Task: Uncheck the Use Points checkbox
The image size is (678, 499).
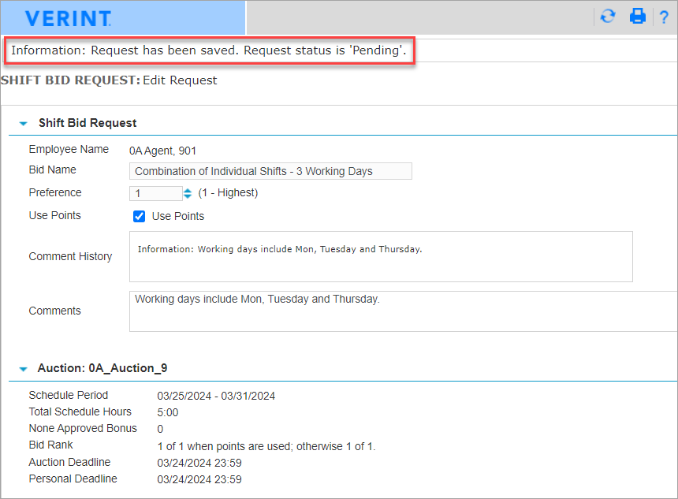Action: (139, 216)
